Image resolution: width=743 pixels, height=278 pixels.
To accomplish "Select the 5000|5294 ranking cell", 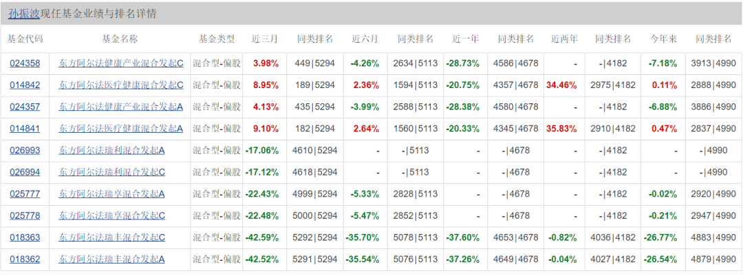I will tap(315, 215).
